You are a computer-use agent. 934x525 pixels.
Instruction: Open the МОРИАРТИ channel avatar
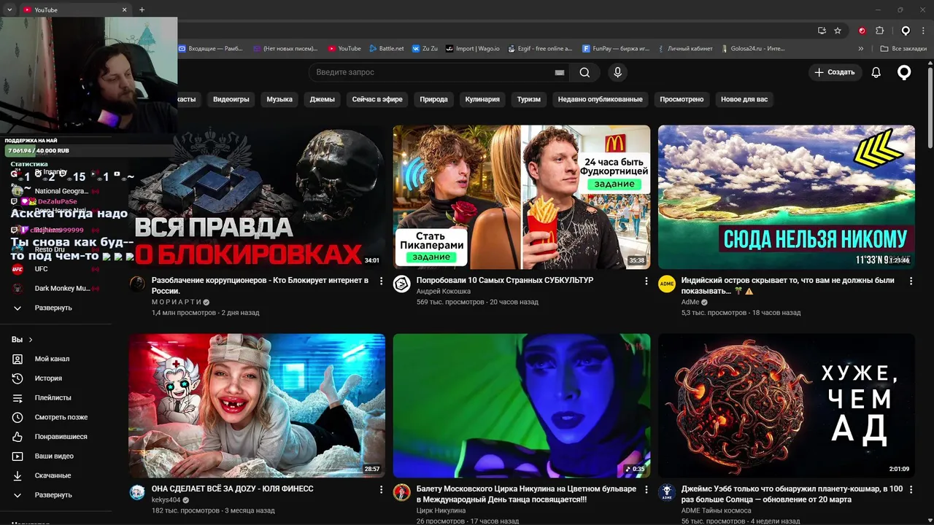coord(137,284)
